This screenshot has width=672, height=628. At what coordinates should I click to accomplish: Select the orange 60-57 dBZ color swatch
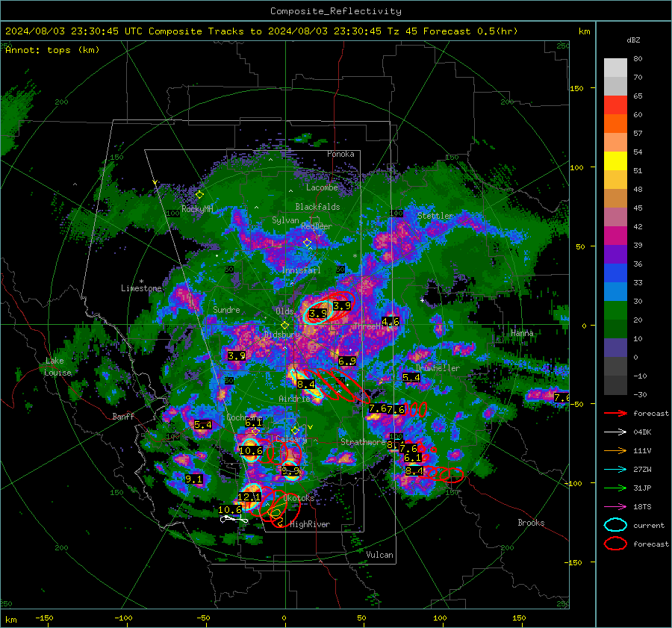pyautogui.click(x=615, y=124)
